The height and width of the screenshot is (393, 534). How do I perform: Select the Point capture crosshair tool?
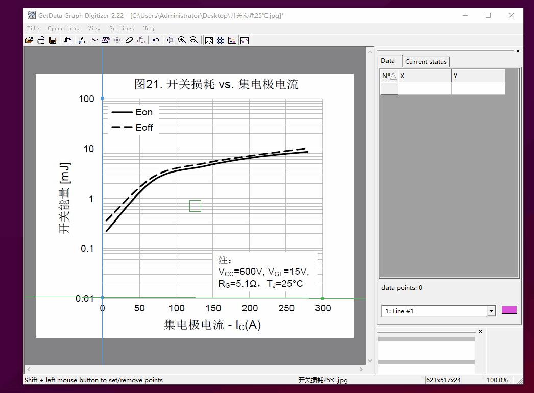[x=117, y=40]
